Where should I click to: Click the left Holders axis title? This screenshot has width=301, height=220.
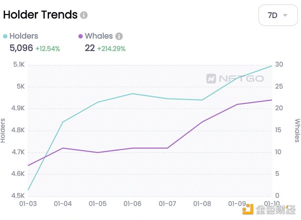4,130
